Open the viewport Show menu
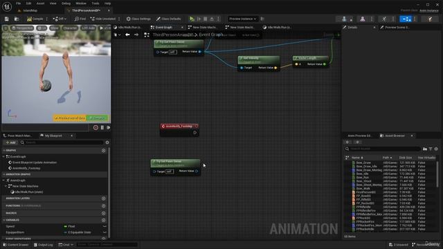443x249 pixels. (55, 28)
